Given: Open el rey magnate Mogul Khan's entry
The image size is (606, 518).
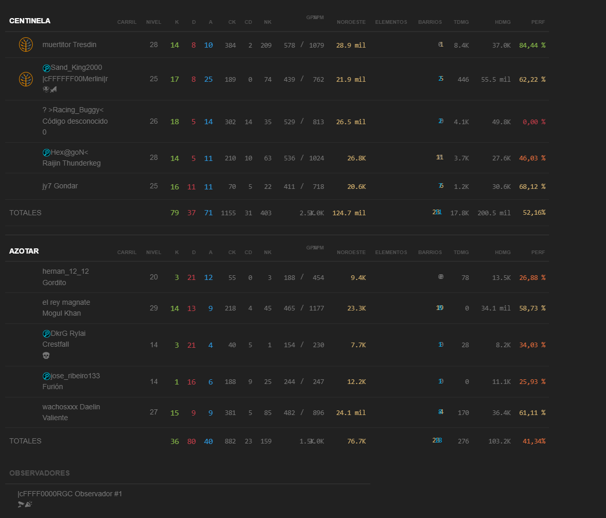Looking at the screenshot, I should (66, 308).
